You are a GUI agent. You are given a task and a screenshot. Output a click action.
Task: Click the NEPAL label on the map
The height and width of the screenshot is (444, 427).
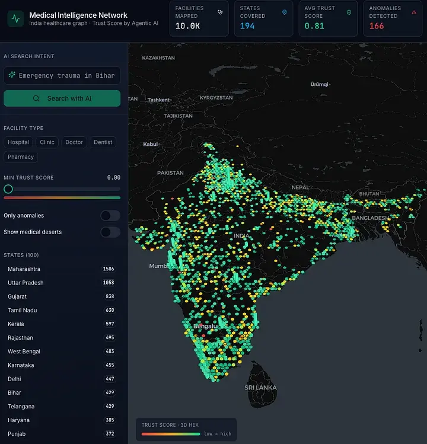(300, 187)
